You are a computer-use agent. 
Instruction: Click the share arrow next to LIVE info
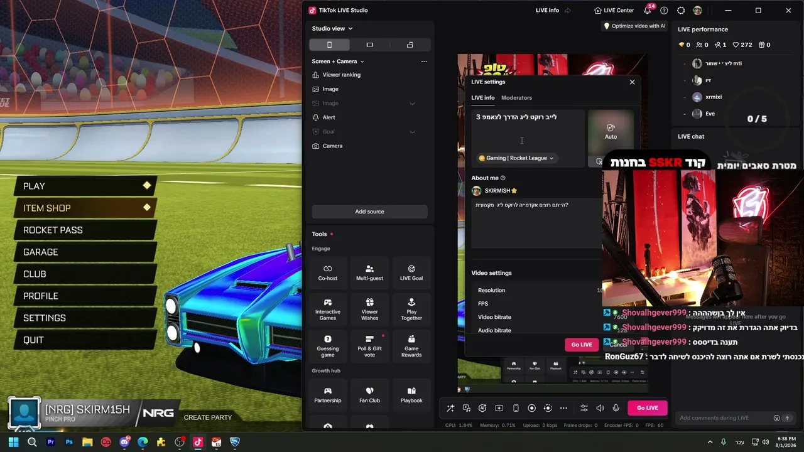tap(568, 11)
